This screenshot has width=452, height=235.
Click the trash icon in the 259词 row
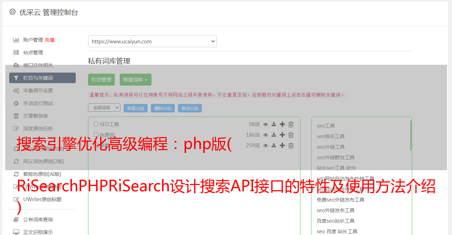[291, 146]
